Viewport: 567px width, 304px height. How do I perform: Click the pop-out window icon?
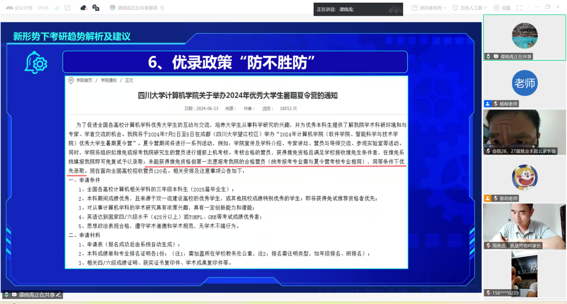(x=68, y=8)
